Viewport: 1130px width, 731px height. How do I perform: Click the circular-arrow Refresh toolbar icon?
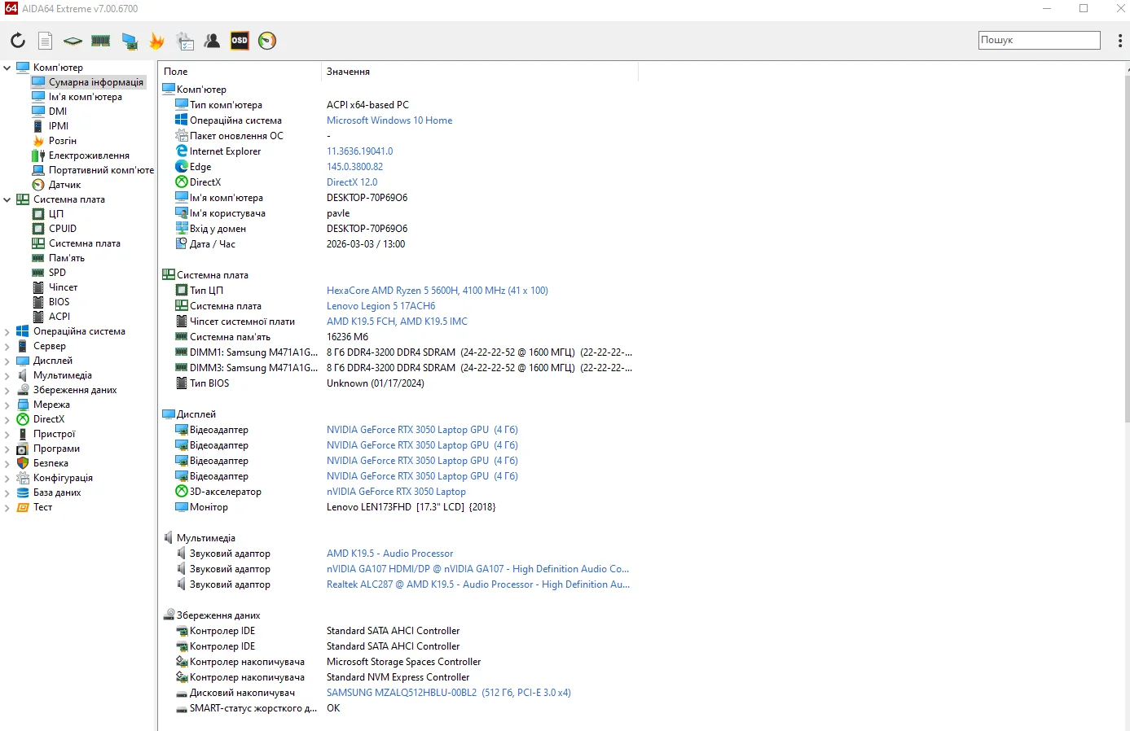tap(18, 41)
